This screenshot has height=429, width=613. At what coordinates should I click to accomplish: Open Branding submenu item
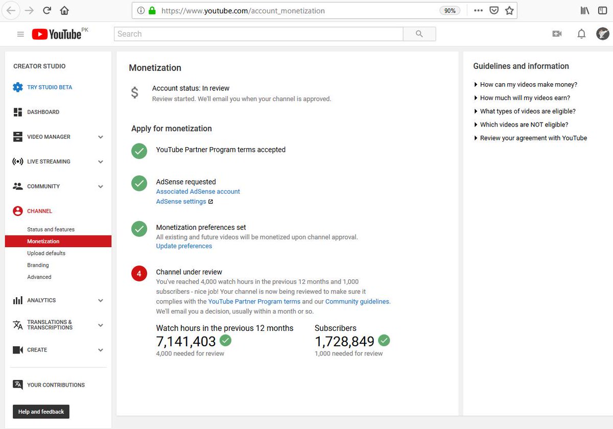pos(38,265)
